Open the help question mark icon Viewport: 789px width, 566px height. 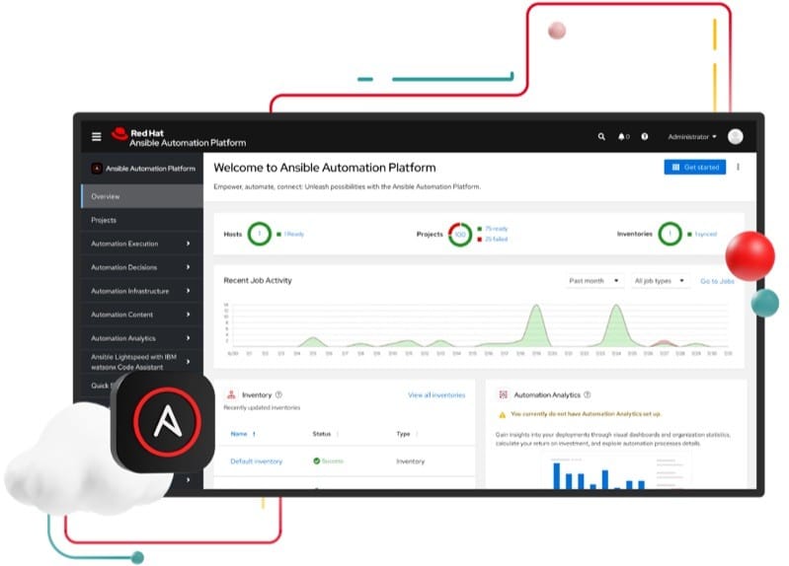(x=645, y=136)
